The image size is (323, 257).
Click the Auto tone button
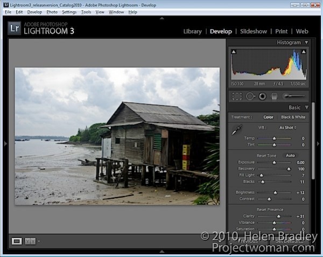290,156
